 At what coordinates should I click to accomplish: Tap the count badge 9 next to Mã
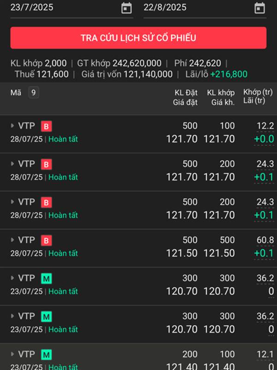33,92
